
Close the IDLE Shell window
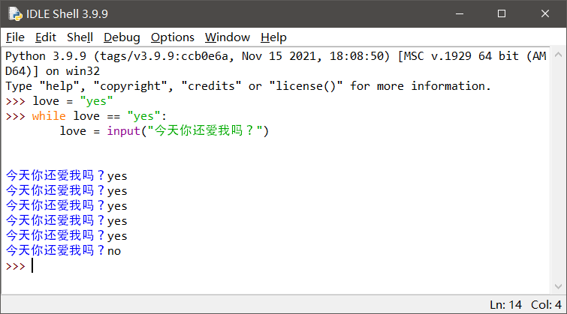click(545, 13)
